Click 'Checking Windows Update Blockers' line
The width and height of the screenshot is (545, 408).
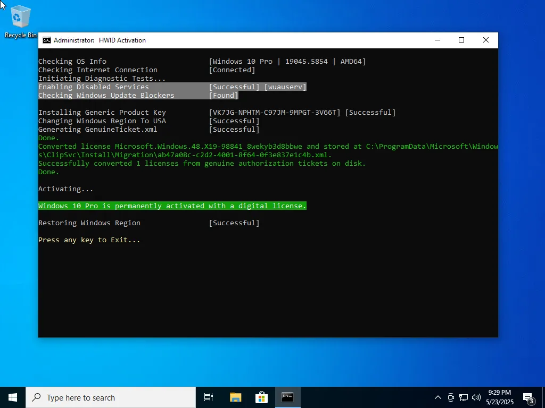tap(106, 96)
